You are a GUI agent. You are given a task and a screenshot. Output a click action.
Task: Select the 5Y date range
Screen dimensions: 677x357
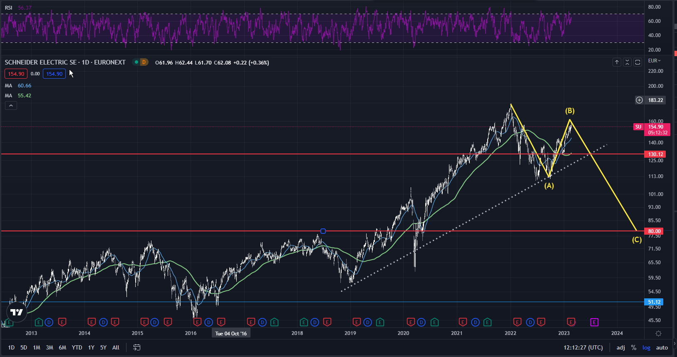pos(103,347)
